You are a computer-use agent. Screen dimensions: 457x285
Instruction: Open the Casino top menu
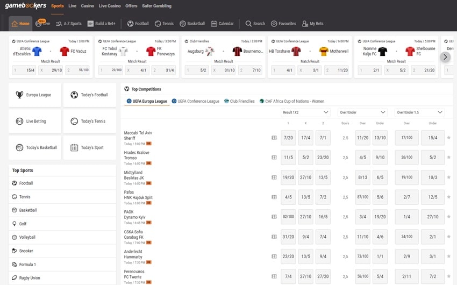pos(88,6)
